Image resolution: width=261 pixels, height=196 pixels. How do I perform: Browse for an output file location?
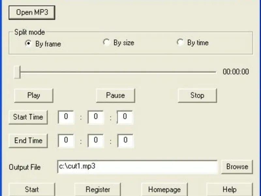(237, 167)
